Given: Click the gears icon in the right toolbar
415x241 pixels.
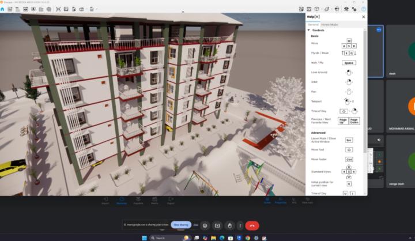Looking at the screenshot, I should pyautogui.click(x=354, y=9).
